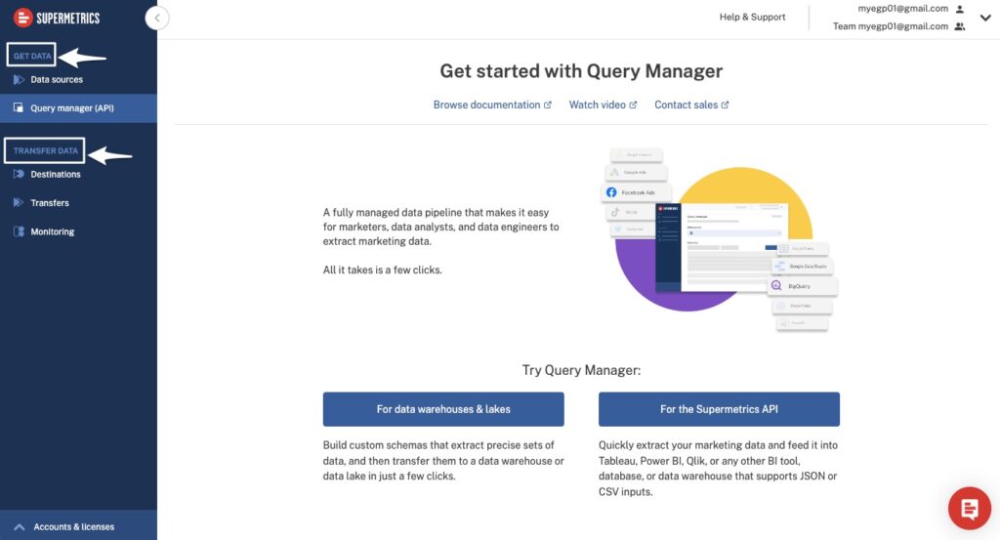Click the 'Get started with Query Manager' heading
1000x540 pixels.
[x=581, y=70]
